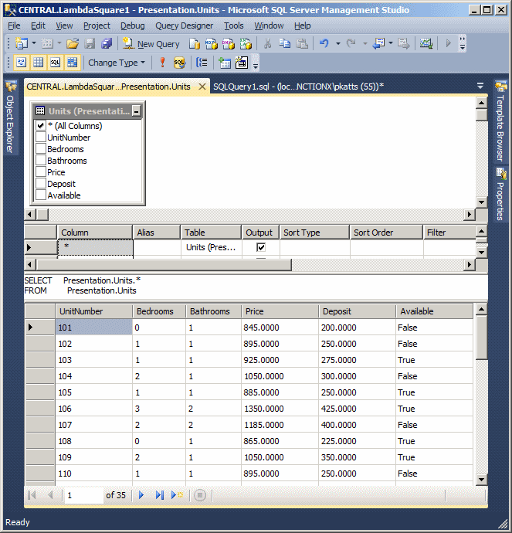This screenshot has width=512, height=533.
Task: Click the Navigate Backward icon
Action: point(378,43)
